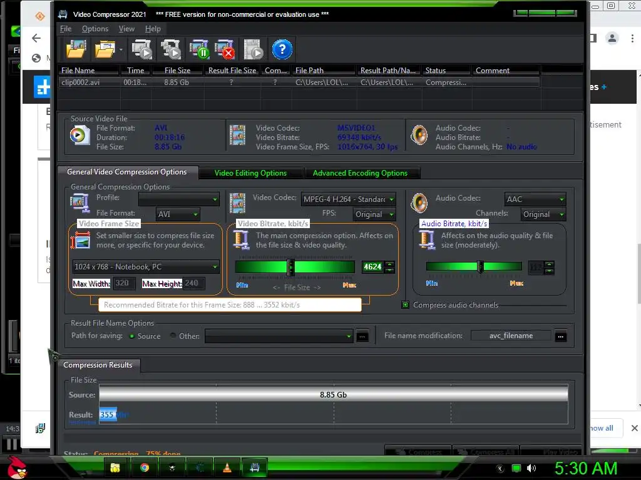Click the Source Video File play-disc icon
This screenshot has width=641, height=480.
(x=79, y=135)
